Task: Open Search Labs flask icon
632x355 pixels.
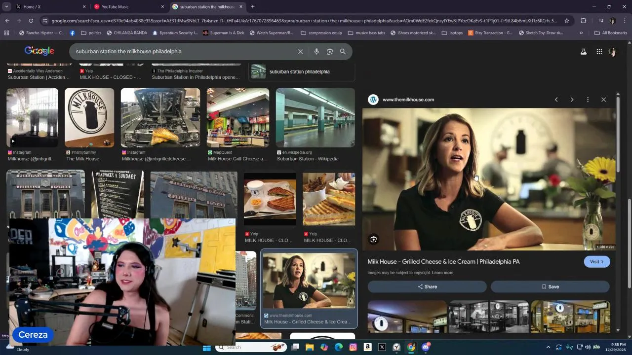Action: click(x=583, y=52)
